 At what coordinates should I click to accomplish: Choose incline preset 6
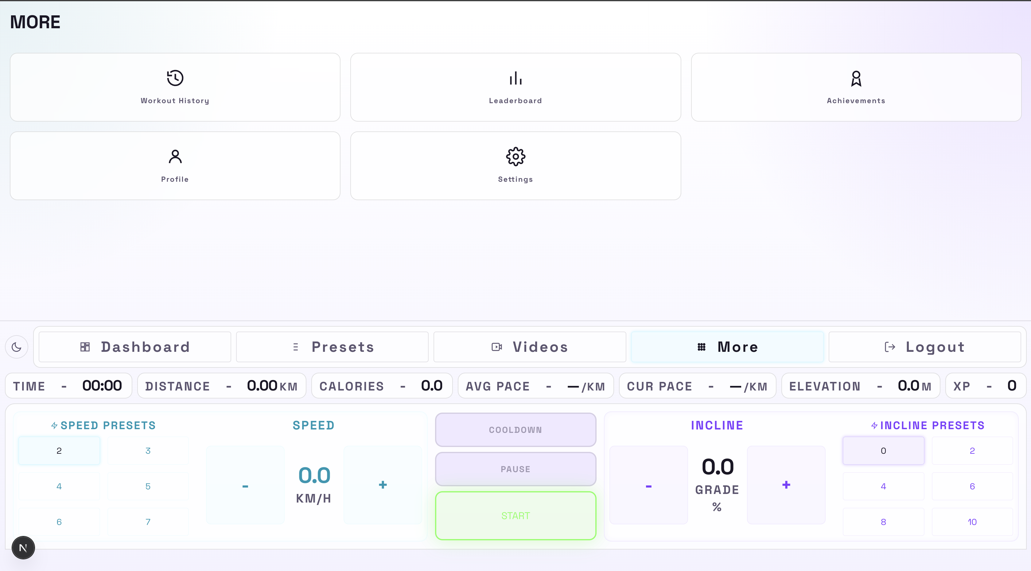972,486
